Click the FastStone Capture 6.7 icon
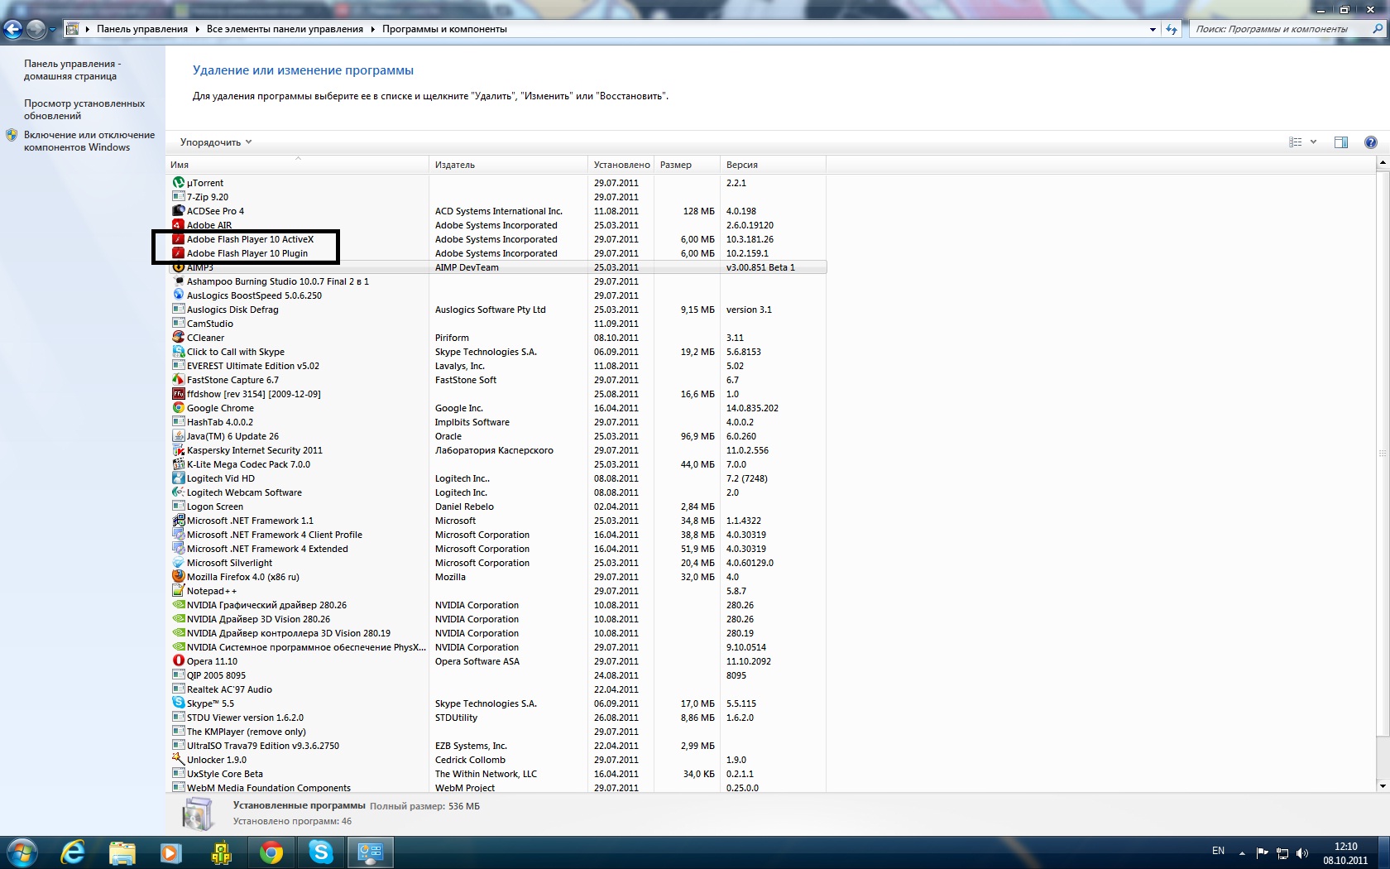The image size is (1390, 869). [178, 380]
